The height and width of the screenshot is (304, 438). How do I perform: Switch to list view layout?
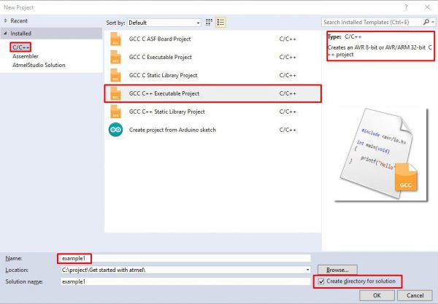[x=220, y=23]
